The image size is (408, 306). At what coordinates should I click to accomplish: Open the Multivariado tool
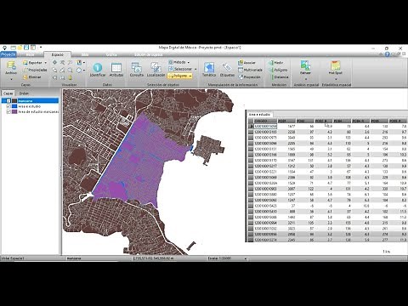[x=250, y=70]
